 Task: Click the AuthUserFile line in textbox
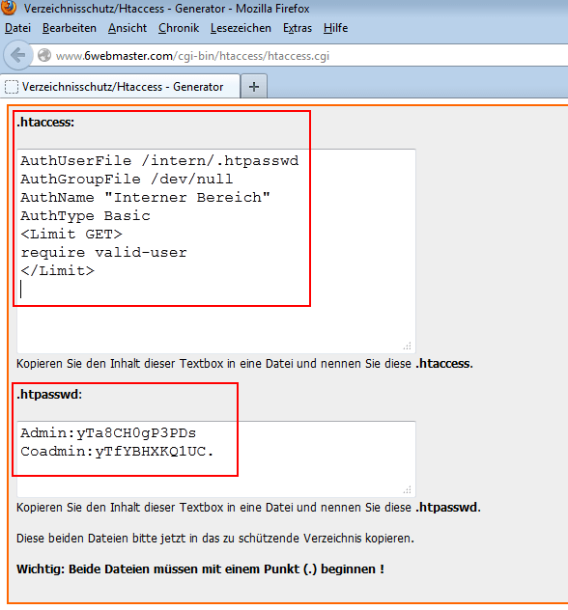159,160
